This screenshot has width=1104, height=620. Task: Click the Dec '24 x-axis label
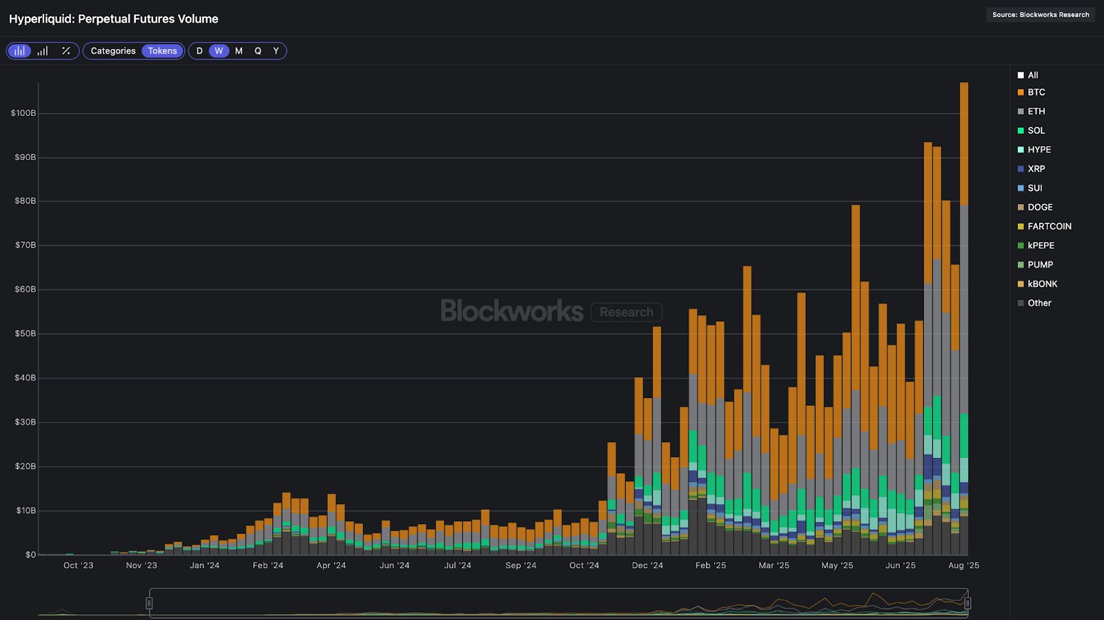click(x=647, y=566)
